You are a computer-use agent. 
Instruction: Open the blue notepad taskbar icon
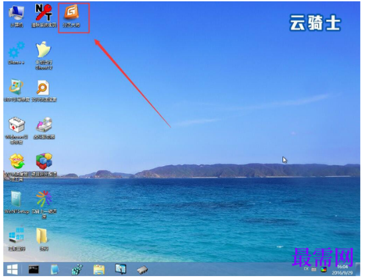pos(55,269)
